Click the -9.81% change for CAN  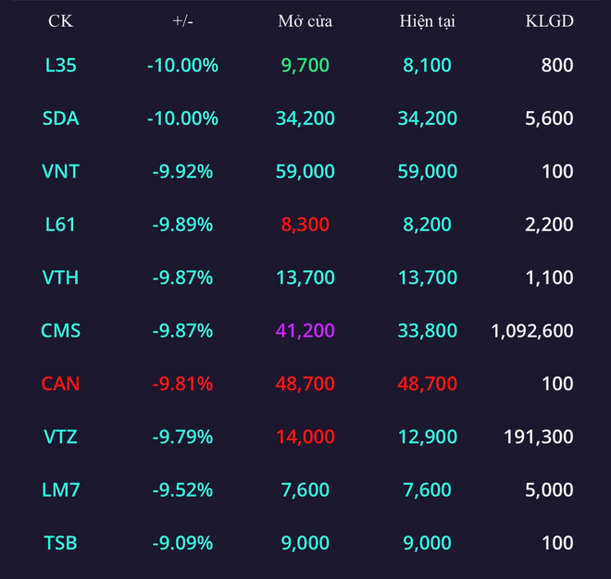pos(182,384)
